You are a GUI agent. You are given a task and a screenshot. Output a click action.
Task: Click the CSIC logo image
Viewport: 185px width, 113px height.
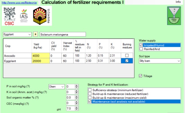click(9, 16)
